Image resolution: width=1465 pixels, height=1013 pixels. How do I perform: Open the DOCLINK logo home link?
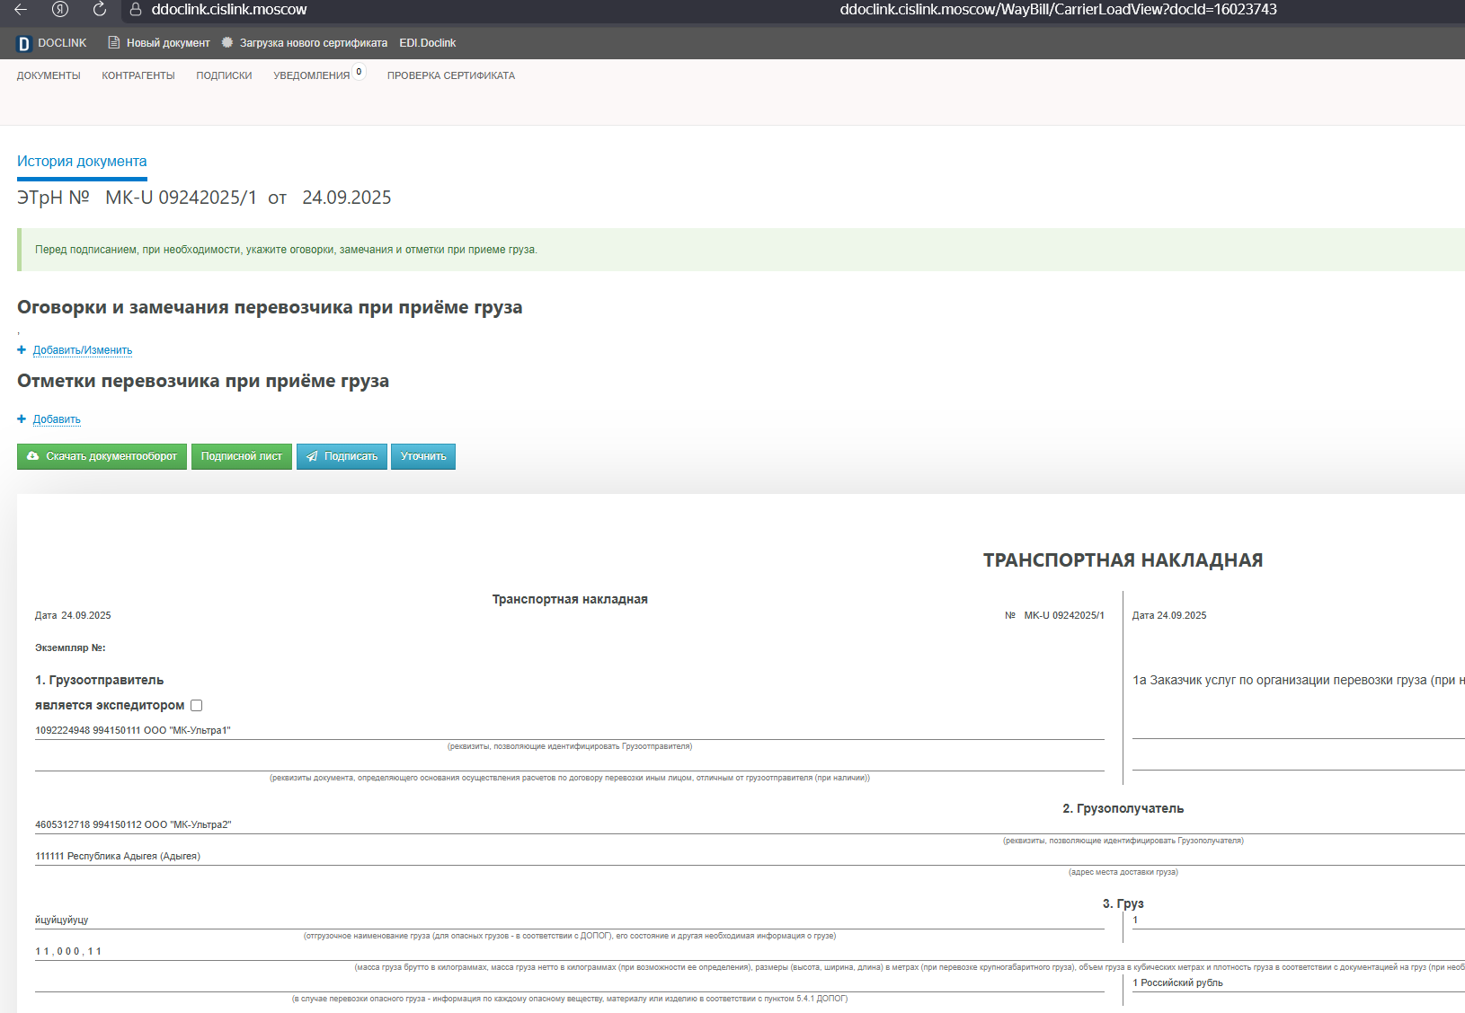(52, 43)
